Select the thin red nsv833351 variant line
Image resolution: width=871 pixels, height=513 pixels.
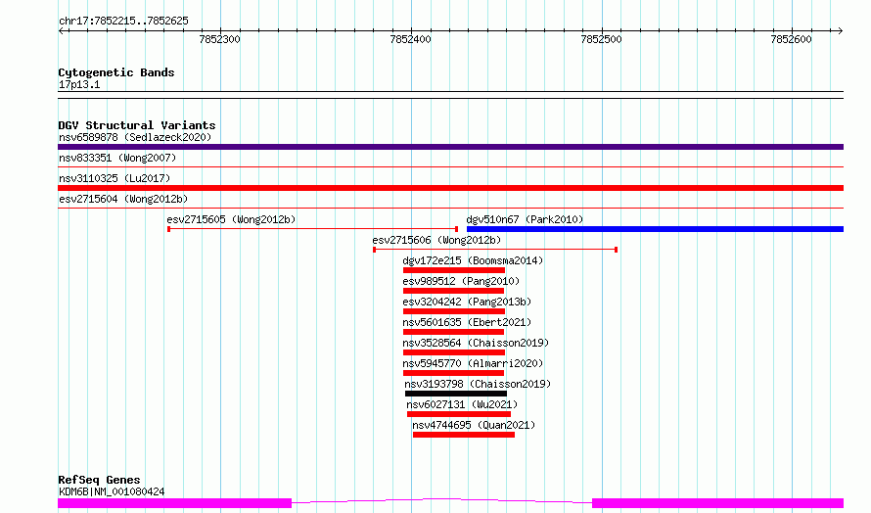tap(450, 166)
